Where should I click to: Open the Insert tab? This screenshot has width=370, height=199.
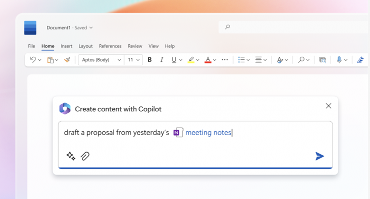tap(66, 46)
